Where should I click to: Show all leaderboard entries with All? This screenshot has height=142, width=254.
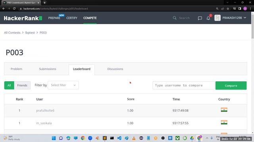[x=9, y=85]
